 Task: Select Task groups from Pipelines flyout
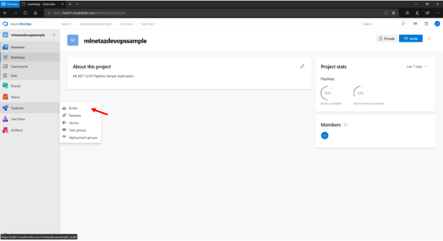78,130
